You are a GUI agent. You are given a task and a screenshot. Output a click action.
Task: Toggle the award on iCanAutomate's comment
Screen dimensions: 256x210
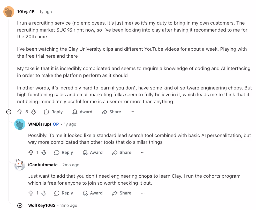(x=93, y=193)
